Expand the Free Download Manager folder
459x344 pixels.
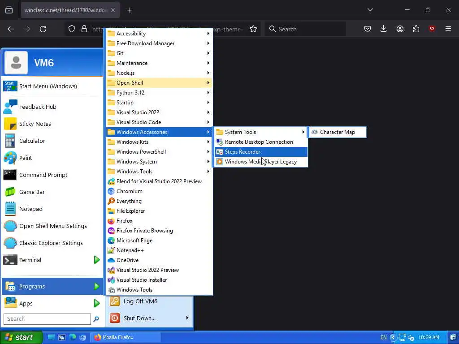(159, 43)
